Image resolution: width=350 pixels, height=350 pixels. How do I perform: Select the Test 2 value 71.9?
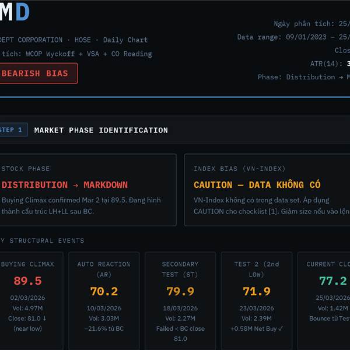[257, 291]
